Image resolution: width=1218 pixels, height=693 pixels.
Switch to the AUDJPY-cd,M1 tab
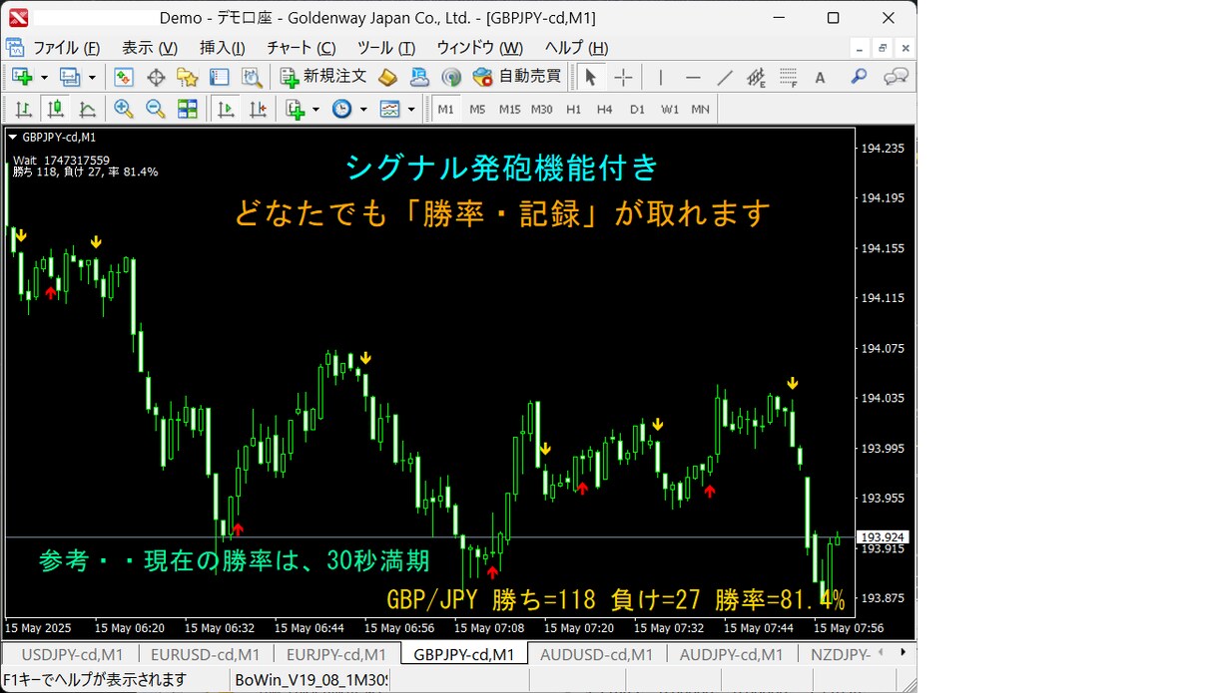(x=732, y=654)
